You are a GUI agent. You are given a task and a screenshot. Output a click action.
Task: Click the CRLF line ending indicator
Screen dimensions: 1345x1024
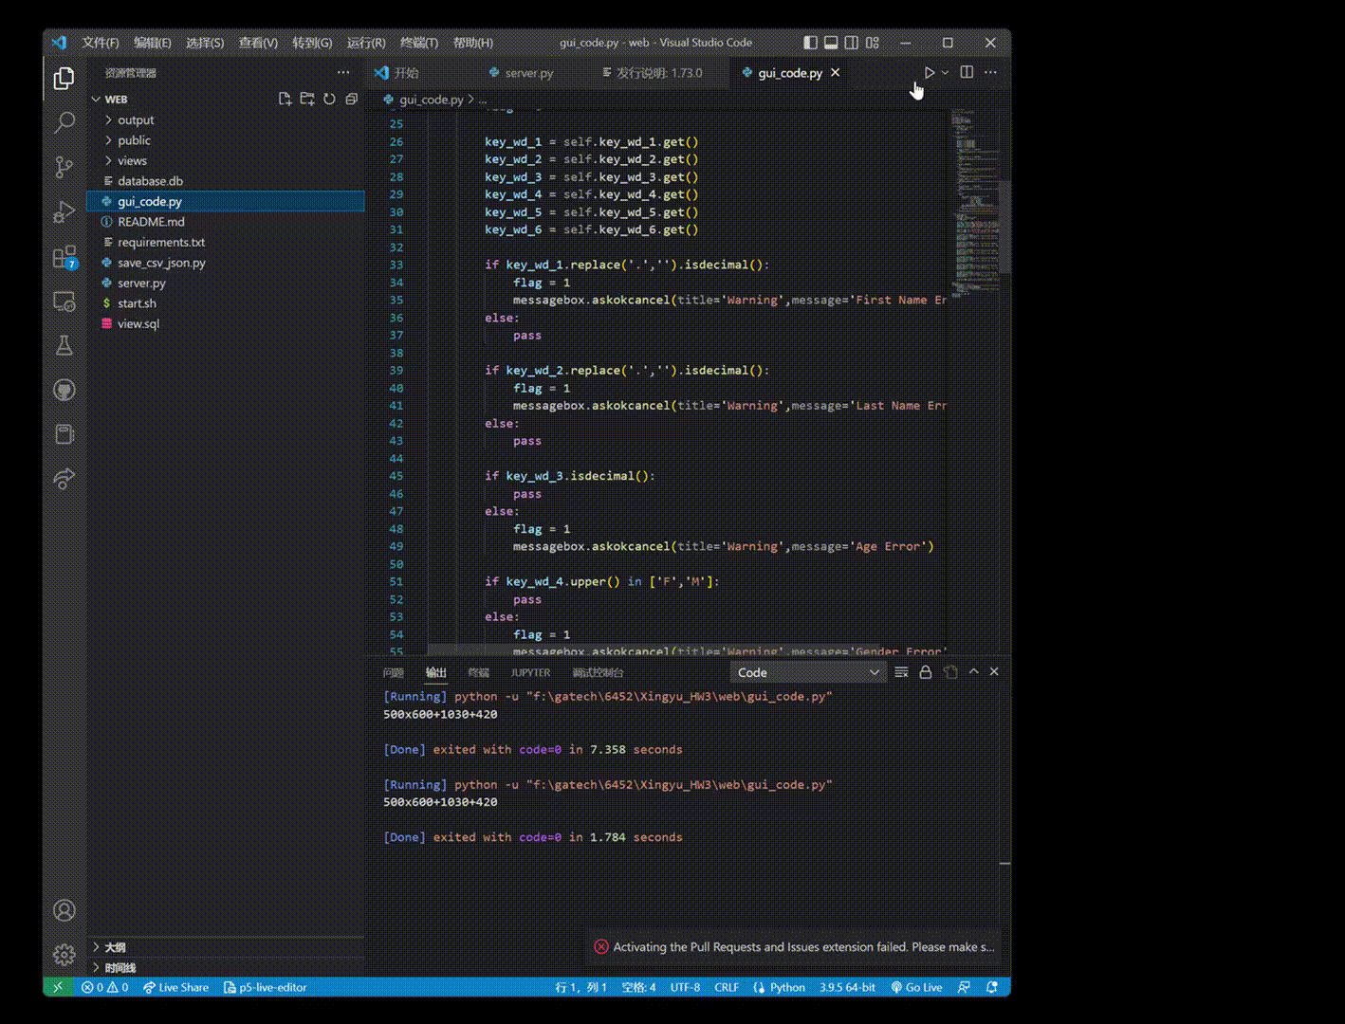click(727, 987)
